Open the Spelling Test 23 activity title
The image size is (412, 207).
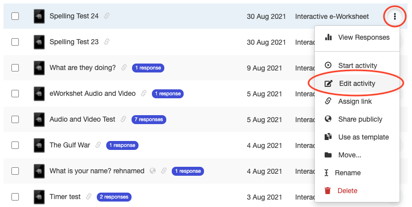74,42
